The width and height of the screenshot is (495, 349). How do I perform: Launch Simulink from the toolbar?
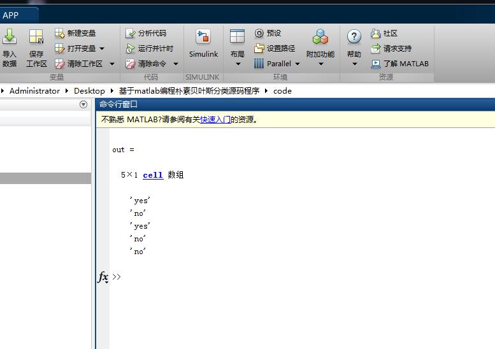point(203,44)
